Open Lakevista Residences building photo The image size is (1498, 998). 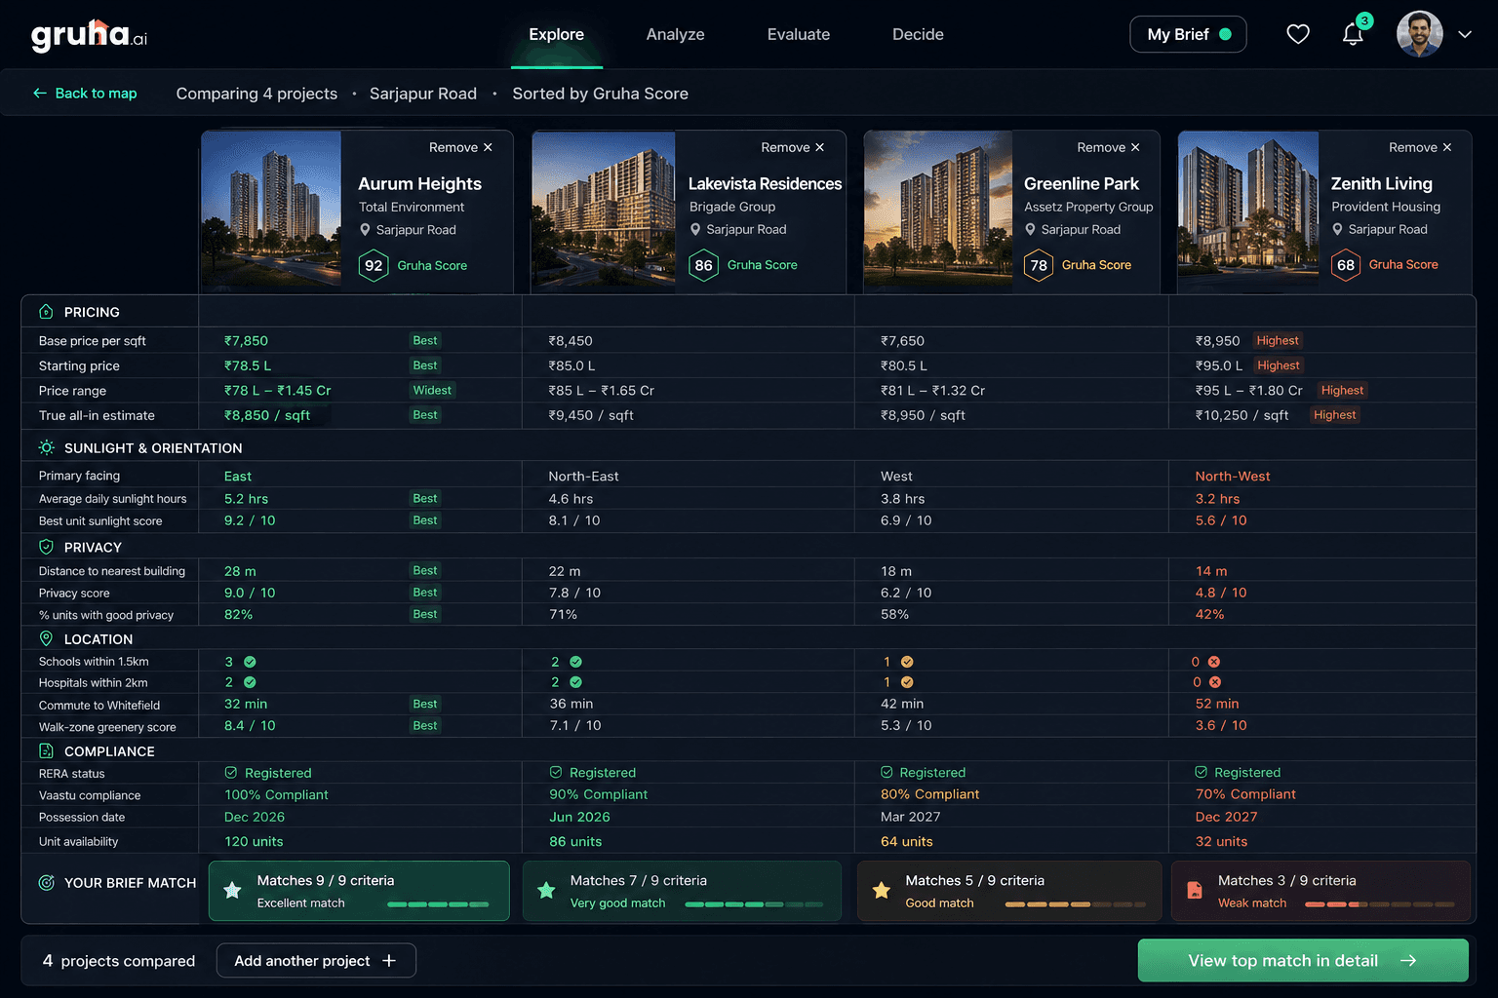(x=604, y=211)
